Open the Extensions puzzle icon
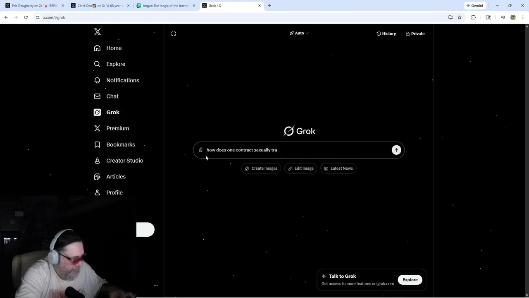Viewport: 529px width, 298px height. (474, 17)
